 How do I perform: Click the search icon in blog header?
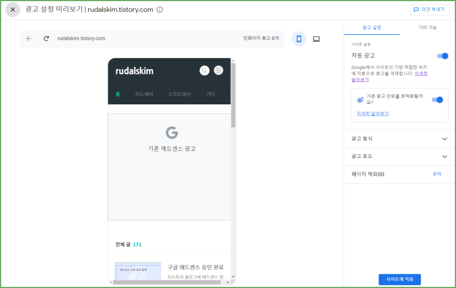point(205,70)
